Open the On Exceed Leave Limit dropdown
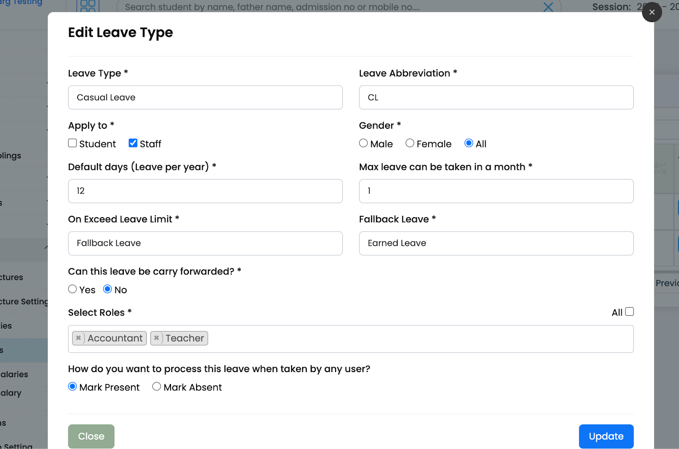679x449 pixels. [x=205, y=243]
